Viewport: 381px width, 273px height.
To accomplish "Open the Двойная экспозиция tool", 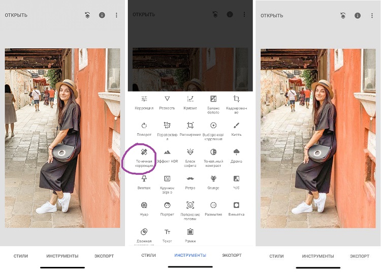I will coord(144,236).
